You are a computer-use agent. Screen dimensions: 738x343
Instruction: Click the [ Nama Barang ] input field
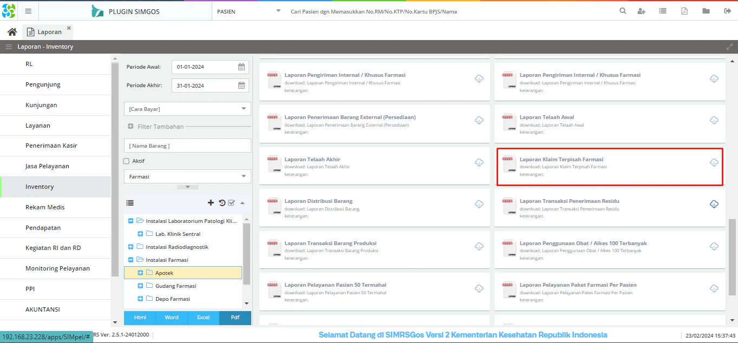(x=187, y=146)
